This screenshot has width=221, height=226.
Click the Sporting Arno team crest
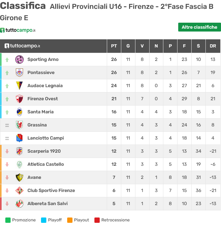[19, 60]
